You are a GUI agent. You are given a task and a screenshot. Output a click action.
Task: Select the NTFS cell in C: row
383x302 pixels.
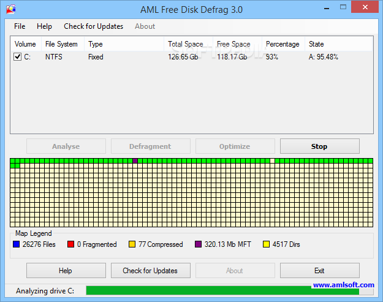[54, 57]
